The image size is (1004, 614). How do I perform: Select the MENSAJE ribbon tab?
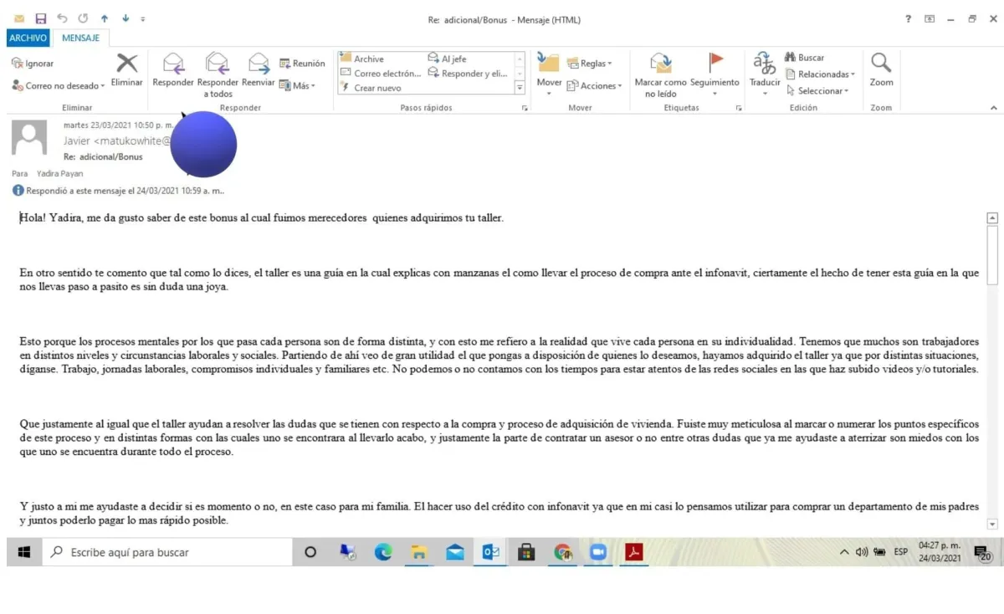click(80, 38)
